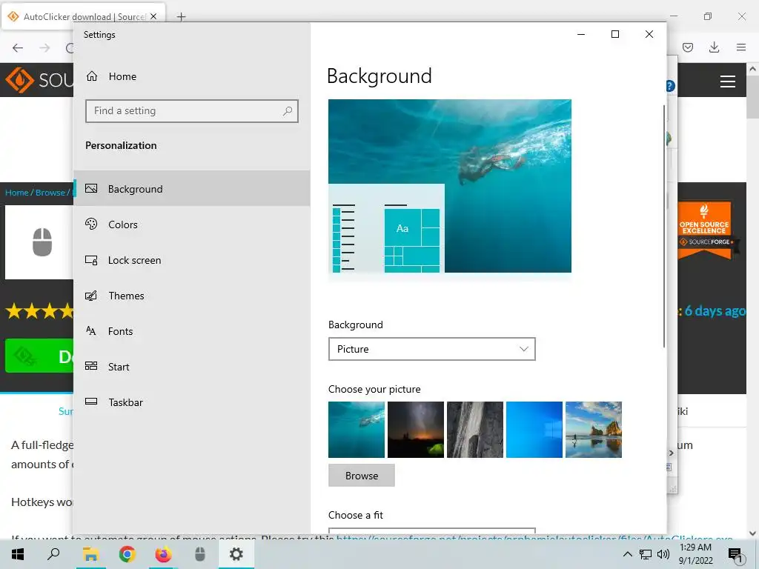
Task: Open Pocket saves in Firefox toolbar
Action: (x=688, y=47)
